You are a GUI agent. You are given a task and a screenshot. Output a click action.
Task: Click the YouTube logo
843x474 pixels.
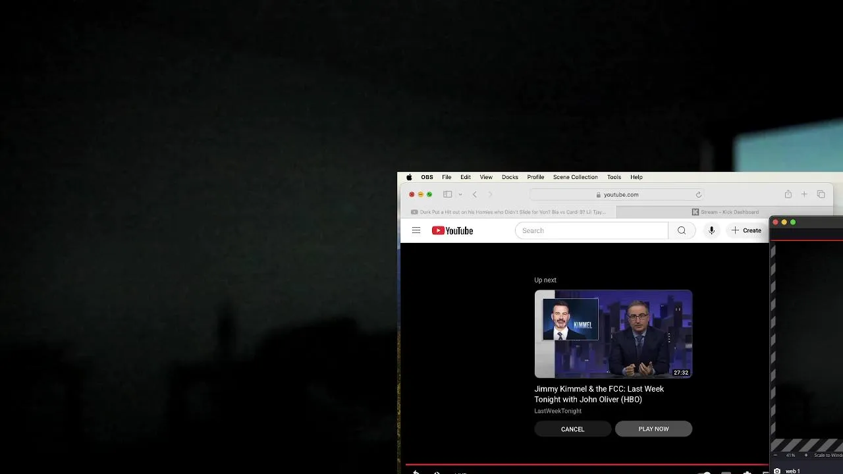(x=452, y=230)
